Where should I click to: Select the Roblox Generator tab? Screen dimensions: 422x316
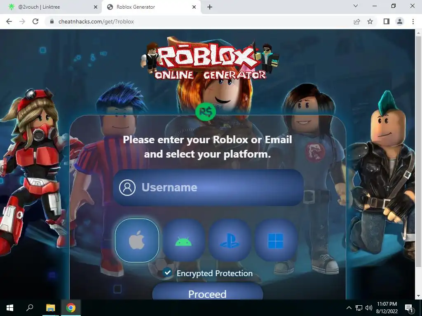point(151,7)
